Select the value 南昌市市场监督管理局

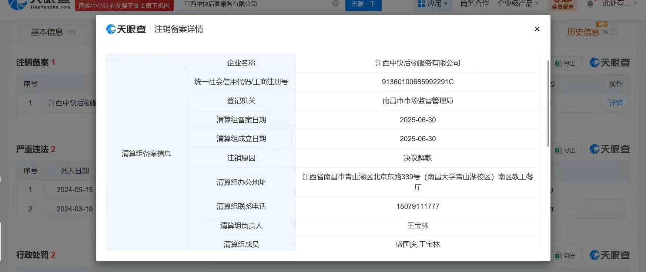click(x=418, y=101)
